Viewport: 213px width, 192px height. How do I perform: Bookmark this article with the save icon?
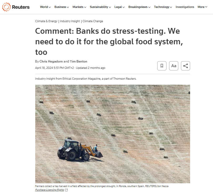click(162, 66)
